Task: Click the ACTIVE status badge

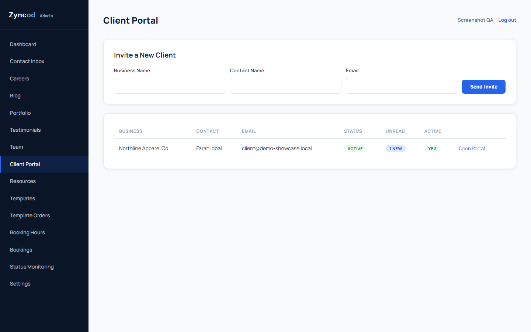Action: 355,149
